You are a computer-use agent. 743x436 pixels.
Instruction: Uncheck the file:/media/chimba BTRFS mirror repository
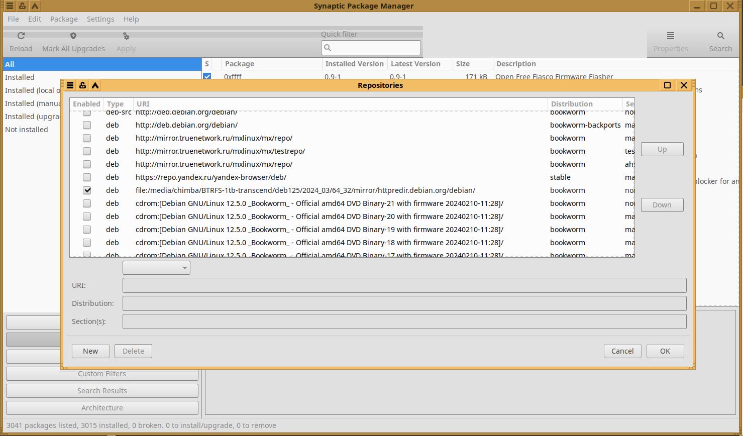[x=87, y=190]
